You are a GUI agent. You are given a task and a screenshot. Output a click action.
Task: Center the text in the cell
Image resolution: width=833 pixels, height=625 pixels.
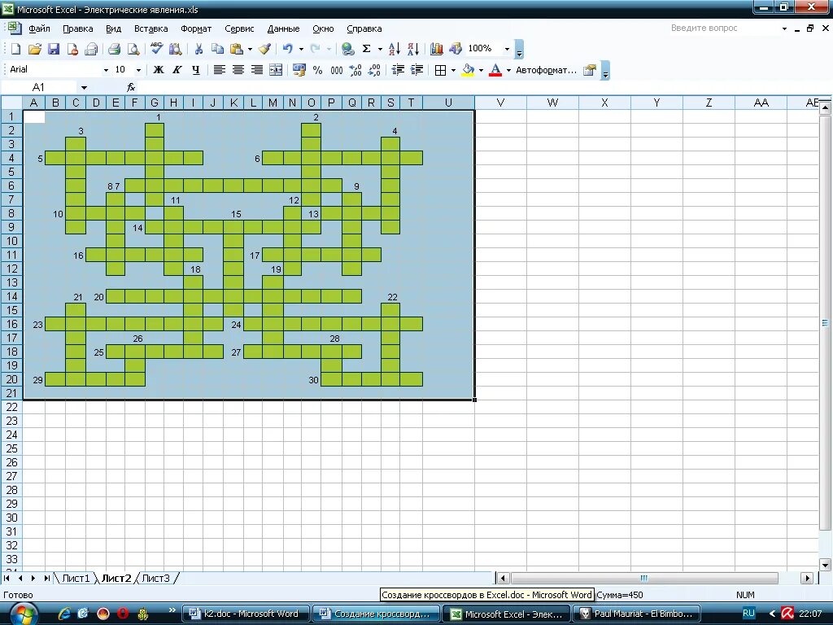coord(238,70)
